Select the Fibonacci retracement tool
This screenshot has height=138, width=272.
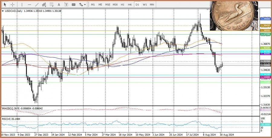coord(52,5)
